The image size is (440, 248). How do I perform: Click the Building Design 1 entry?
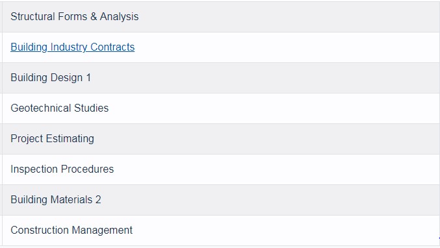click(x=51, y=78)
